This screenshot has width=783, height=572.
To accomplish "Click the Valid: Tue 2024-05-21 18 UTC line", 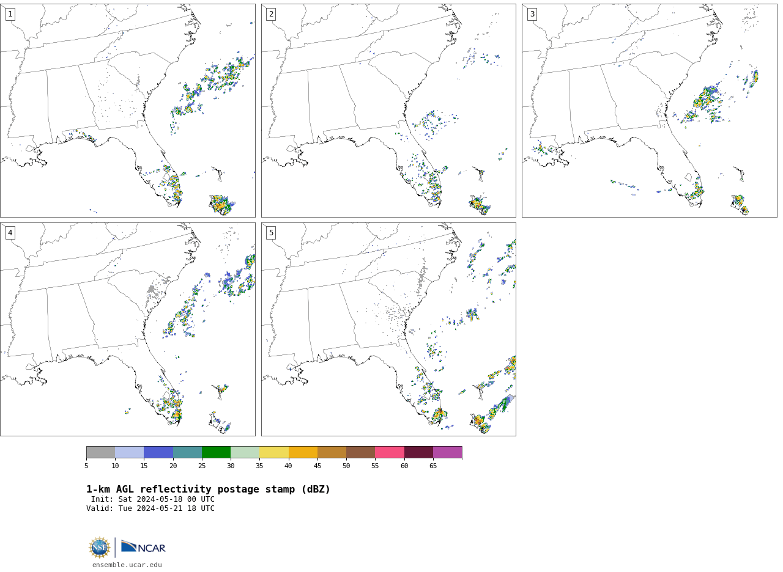I will click(150, 508).
